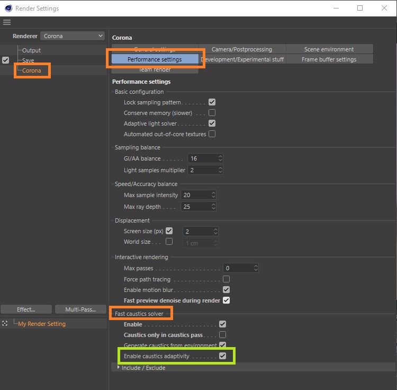Click the render setting target icon

click(5, 323)
